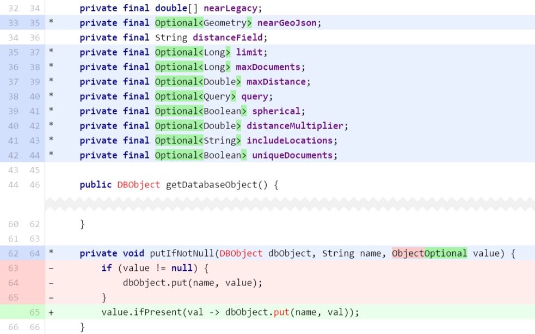This screenshot has height=334, width=535.
Task: Select the nearGeoJson field name
Action: coord(287,23)
